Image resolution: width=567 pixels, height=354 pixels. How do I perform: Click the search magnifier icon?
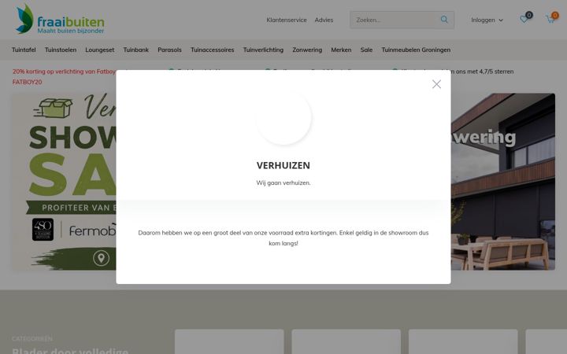coord(444,20)
